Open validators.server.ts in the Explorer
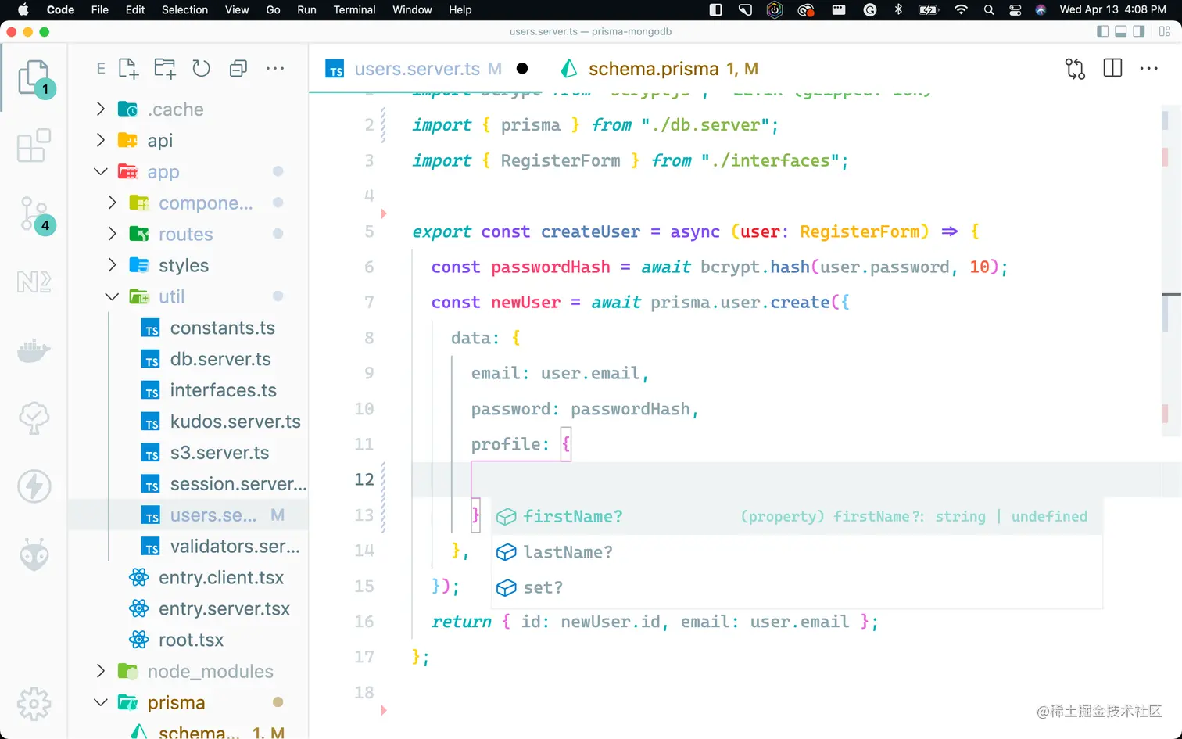This screenshot has width=1182, height=739. coord(235,546)
